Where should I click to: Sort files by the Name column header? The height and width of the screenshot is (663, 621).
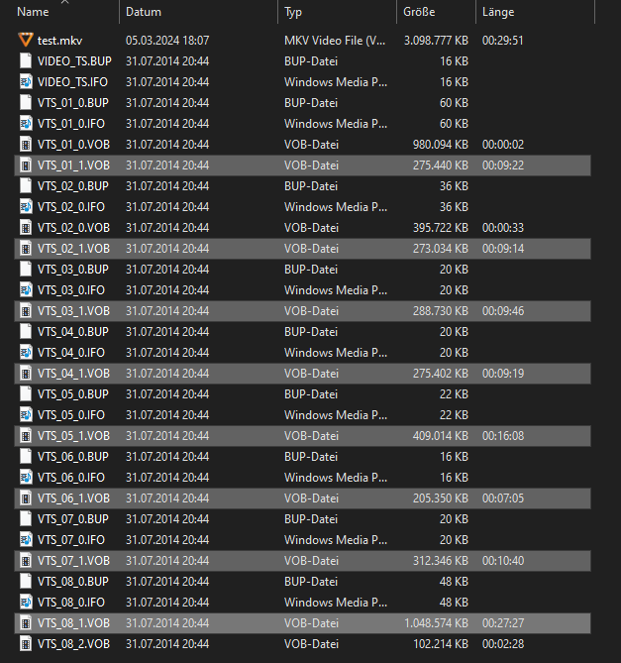33,12
